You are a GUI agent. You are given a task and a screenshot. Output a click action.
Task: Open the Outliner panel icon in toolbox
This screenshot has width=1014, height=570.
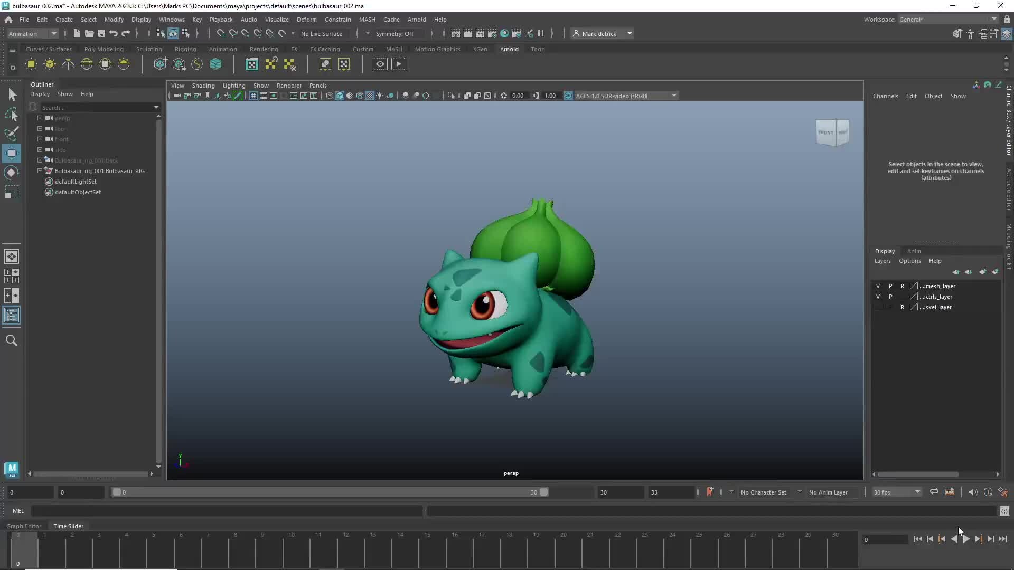(12, 316)
